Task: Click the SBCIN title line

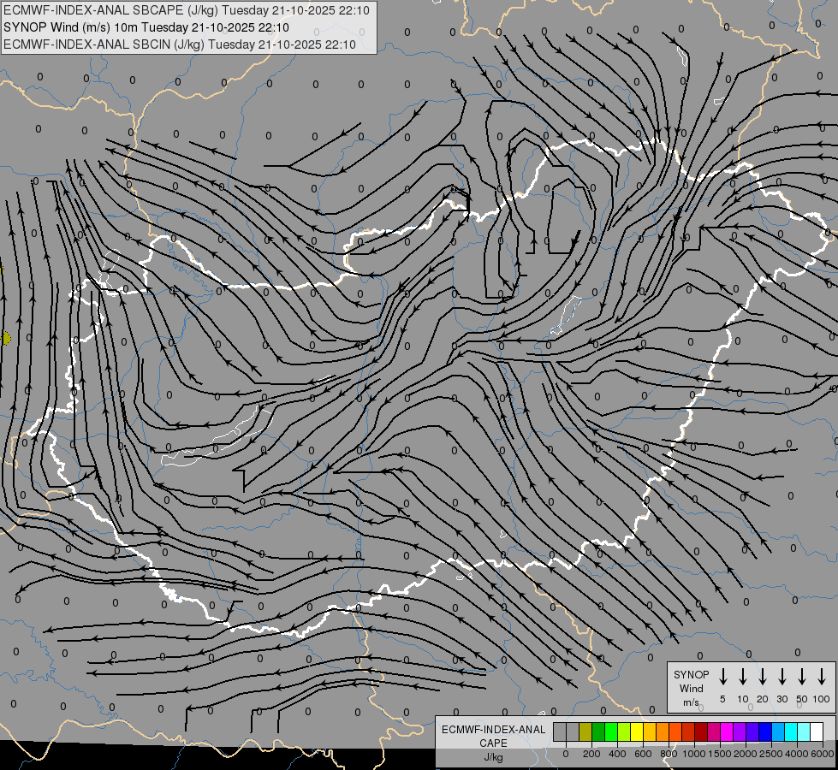Action: pyautogui.click(x=180, y=44)
